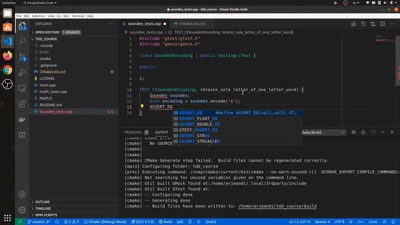Open the Search view icon
400x225 pixels.
22,41
